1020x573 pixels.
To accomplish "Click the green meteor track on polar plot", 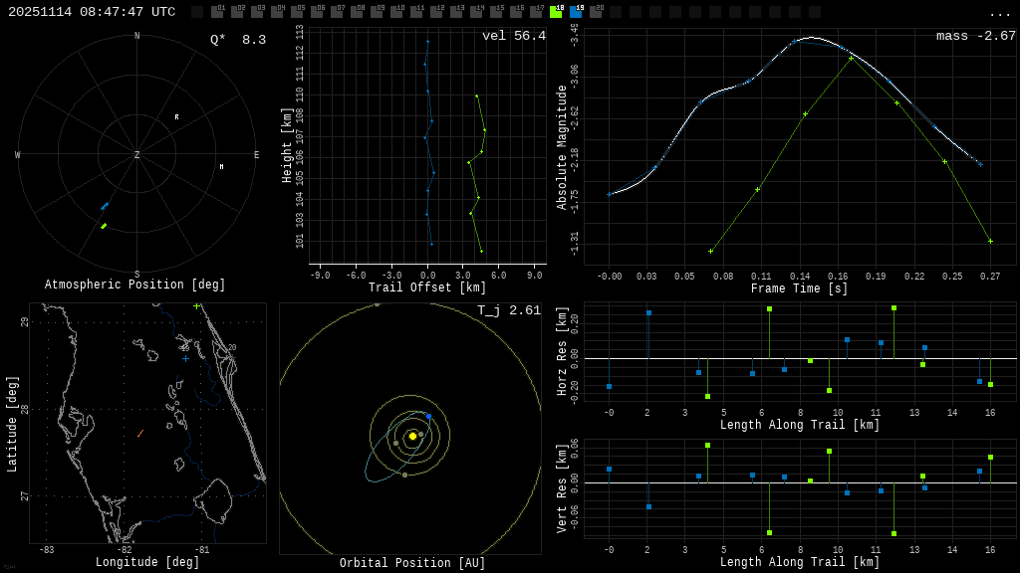I will tap(104, 226).
